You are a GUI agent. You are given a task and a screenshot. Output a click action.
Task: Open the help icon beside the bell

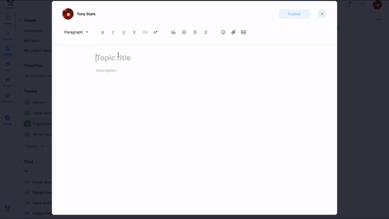[362, 4]
